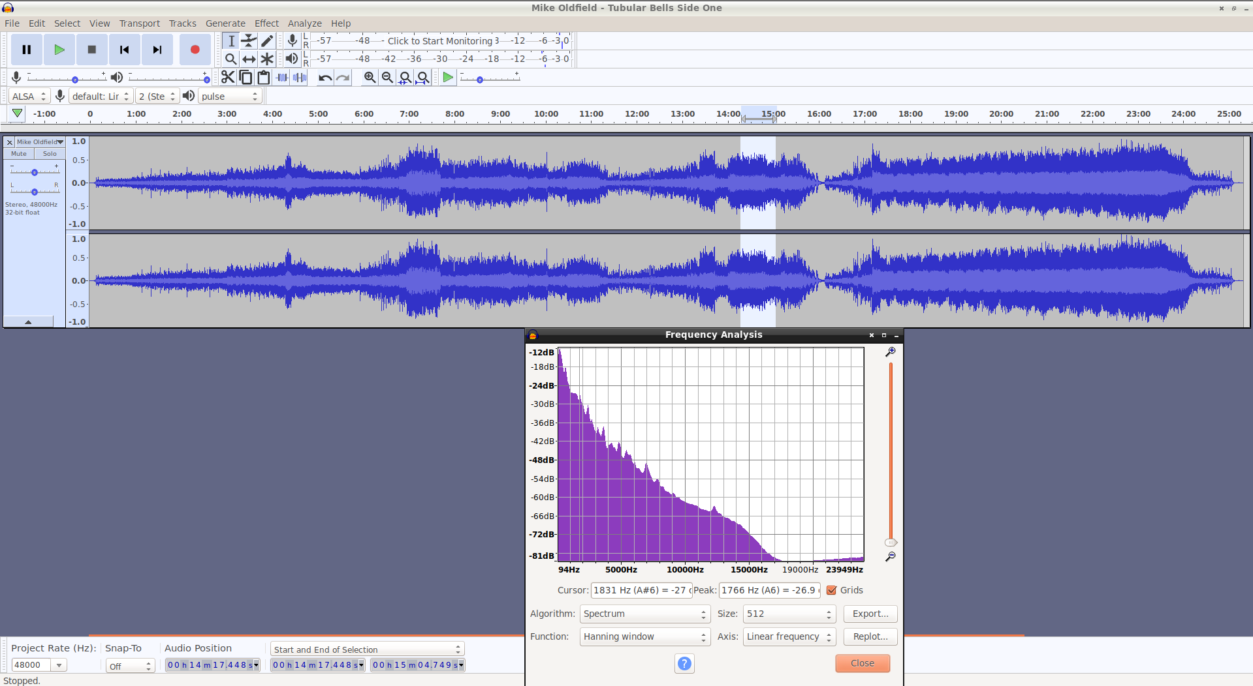Open the Tracks menu

coord(183,23)
